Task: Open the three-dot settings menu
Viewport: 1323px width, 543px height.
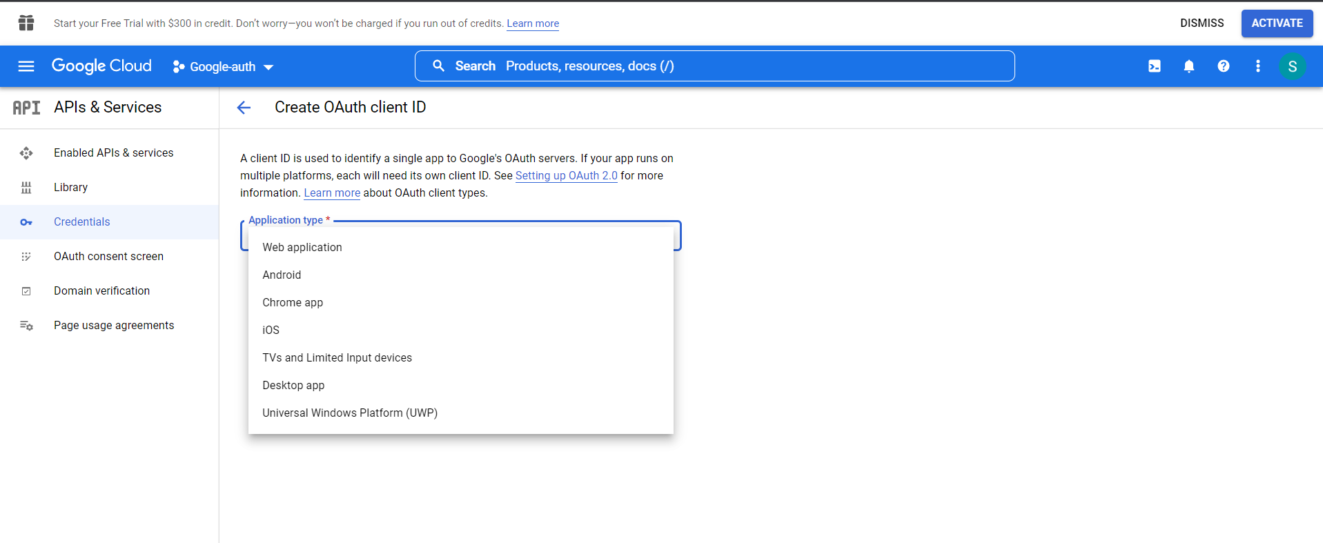Action: point(1257,66)
